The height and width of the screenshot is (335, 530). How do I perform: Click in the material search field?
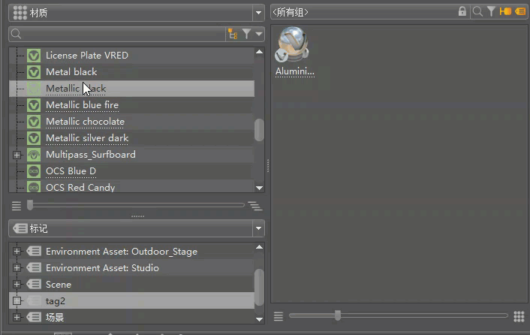117,34
